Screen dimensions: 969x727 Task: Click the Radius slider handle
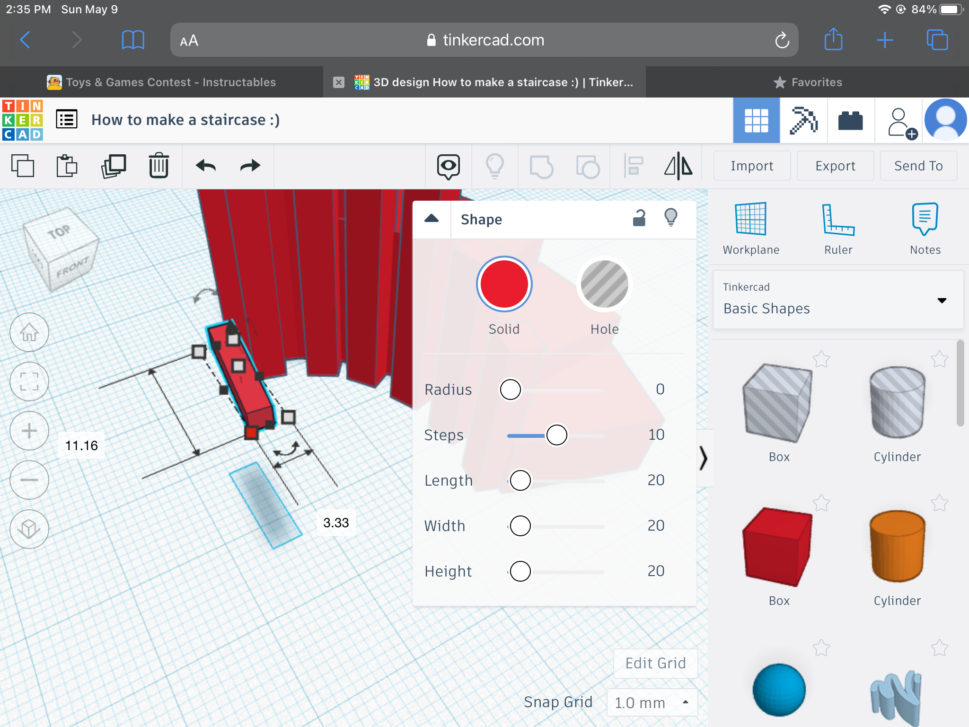[511, 390]
